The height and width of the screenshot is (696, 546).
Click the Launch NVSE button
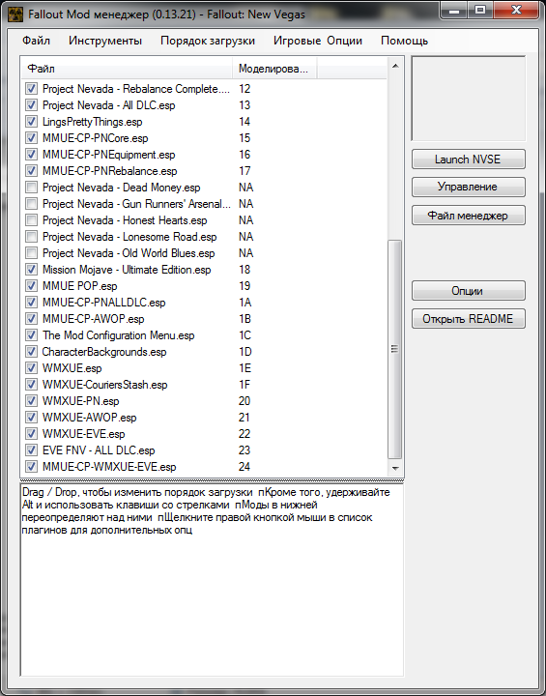pos(469,159)
